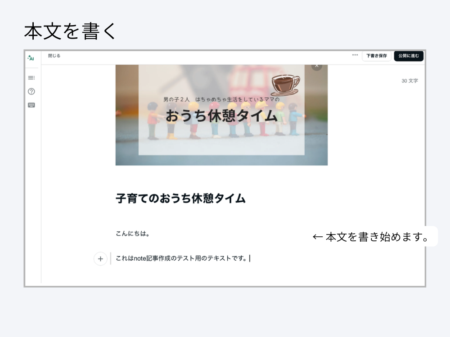Click the three-dot more options icon
The height and width of the screenshot is (337, 450).
(x=355, y=56)
